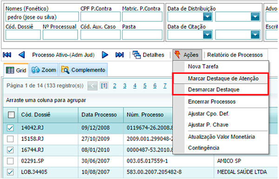Screen dimensions: 279x179
Task: Check row 15158.RJ checkbox
Action: coord(10,139)
